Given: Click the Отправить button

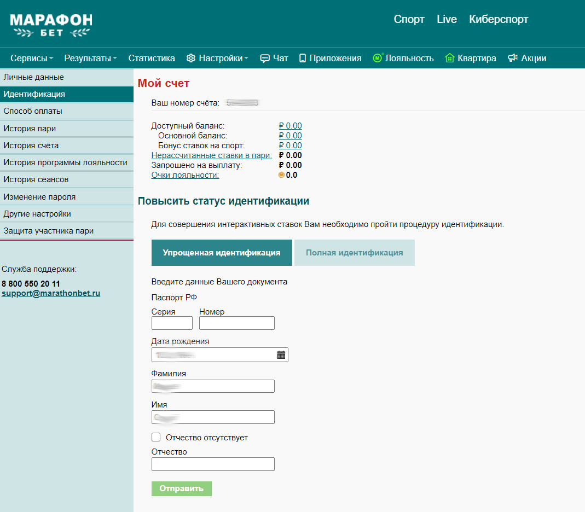Looking at the screenshot, I should point(182,488).
